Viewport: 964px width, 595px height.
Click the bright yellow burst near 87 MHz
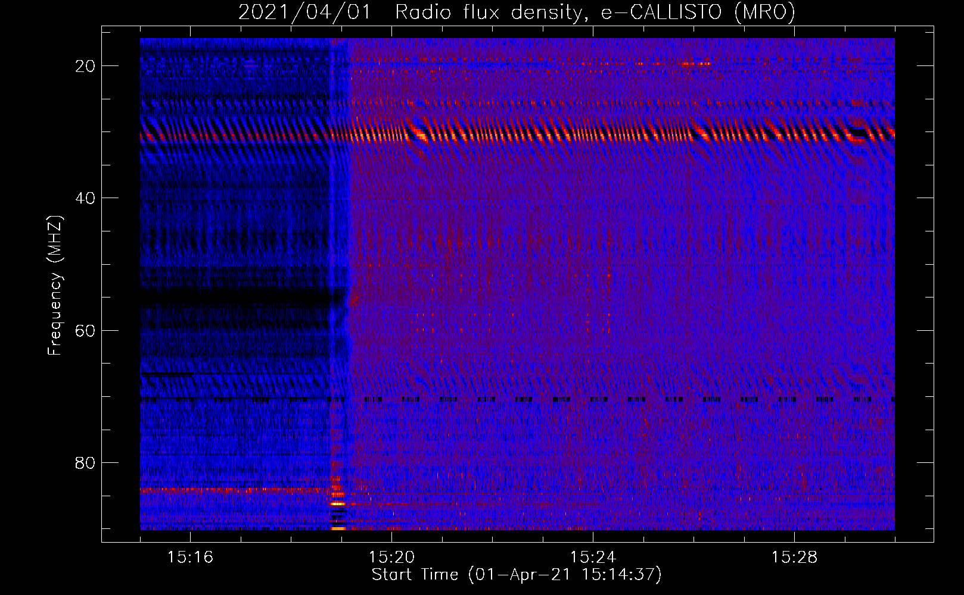click(338, 503)
